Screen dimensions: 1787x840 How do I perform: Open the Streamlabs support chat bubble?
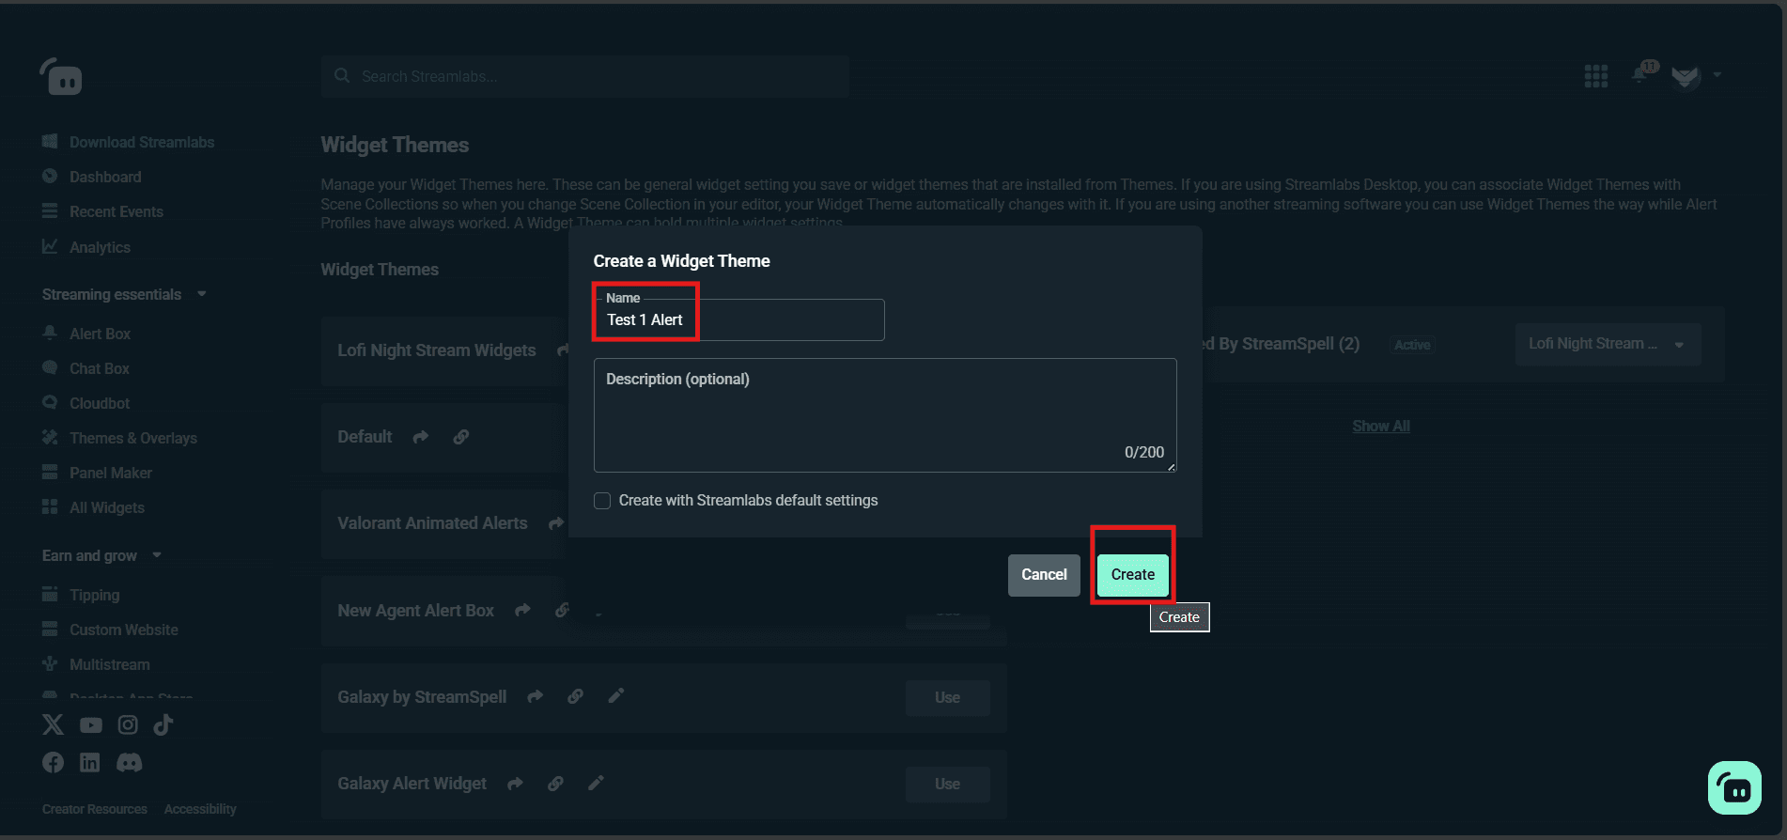click(x=1734, y=787)
